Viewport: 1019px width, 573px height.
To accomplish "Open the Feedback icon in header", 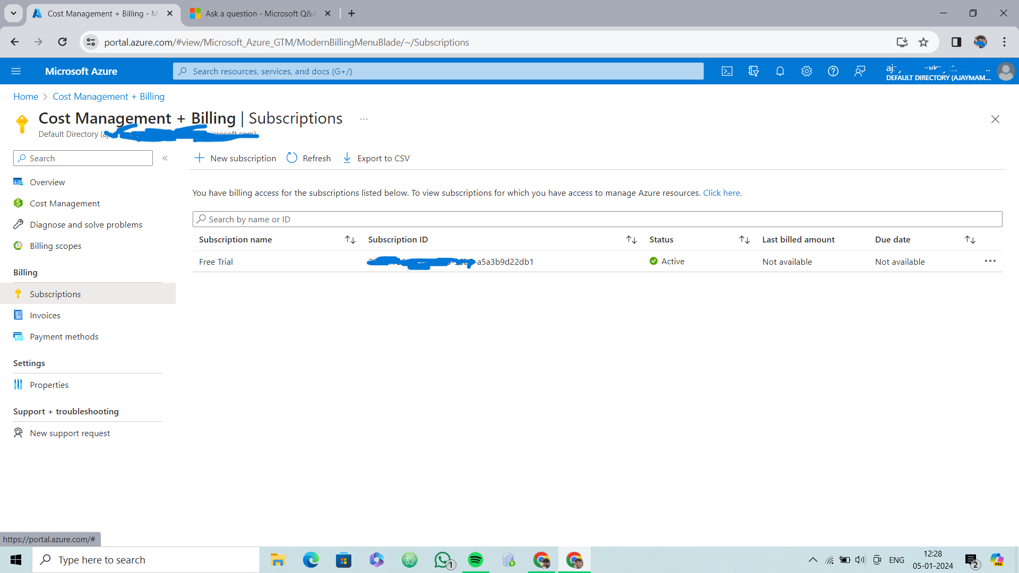I will (860, 71).
